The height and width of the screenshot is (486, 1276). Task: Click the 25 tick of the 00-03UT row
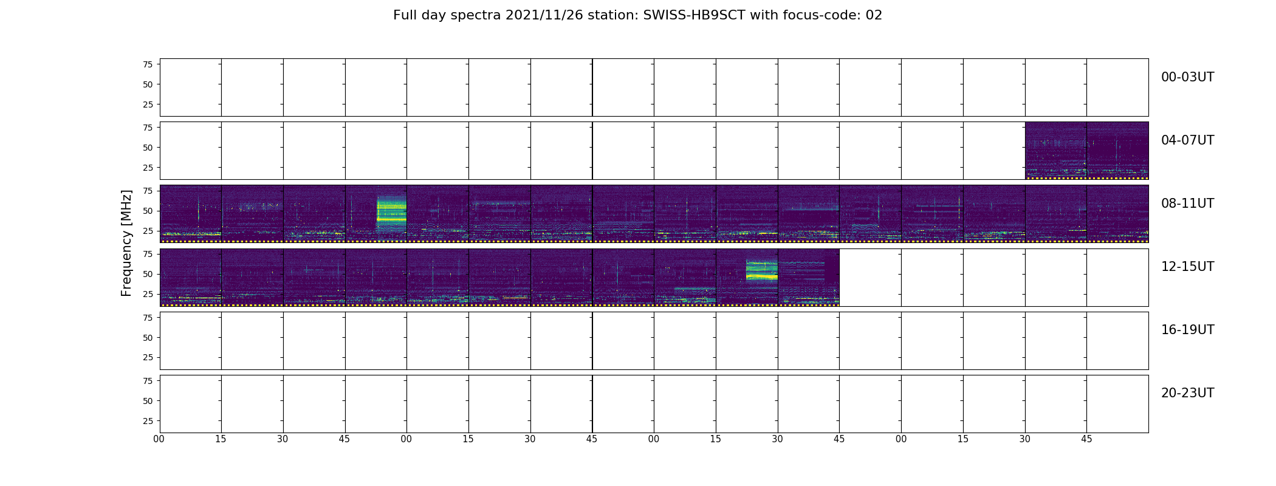[x=148, y=104]
